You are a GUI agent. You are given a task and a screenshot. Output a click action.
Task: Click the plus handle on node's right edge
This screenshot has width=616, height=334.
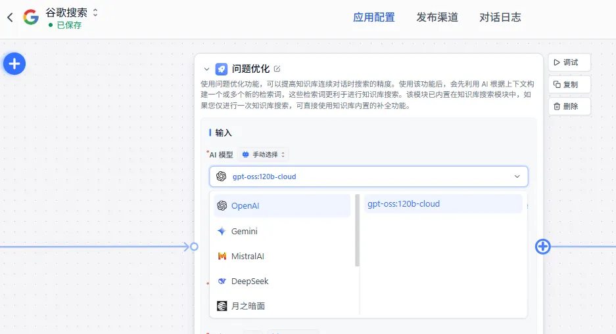[x=542, y=247]
